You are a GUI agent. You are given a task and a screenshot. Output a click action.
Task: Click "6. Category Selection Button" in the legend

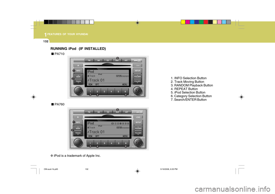coord(191,96)
